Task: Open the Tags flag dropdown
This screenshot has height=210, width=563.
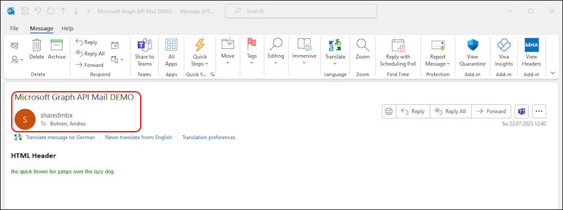Action: pos(252,51)
